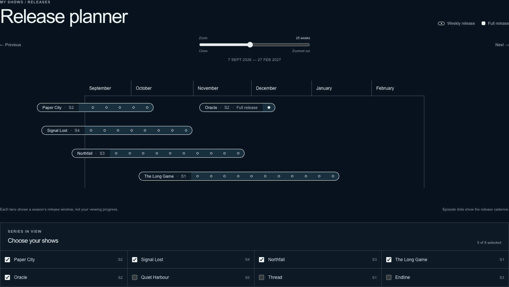This screenshot has width=509, height=287.
Task: Click the February month header
Action: (385, 88)
